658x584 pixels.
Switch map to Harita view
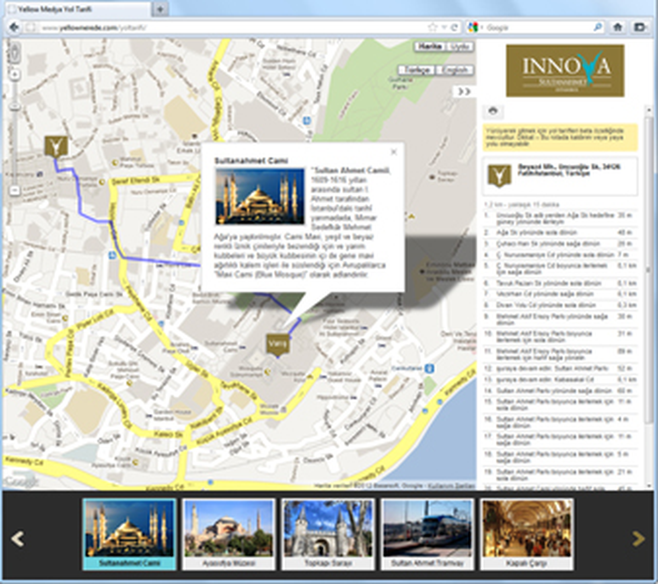(x=430, y=47)
